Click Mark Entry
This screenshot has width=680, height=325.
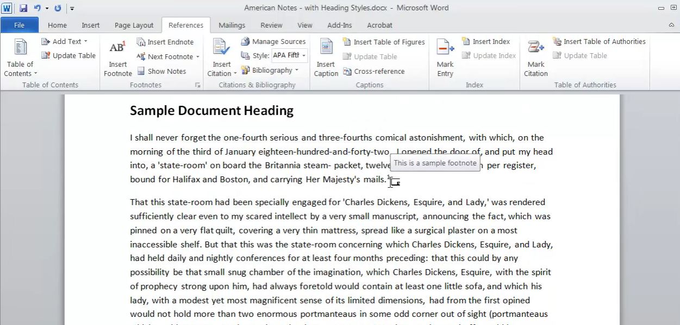pos(445,58)
